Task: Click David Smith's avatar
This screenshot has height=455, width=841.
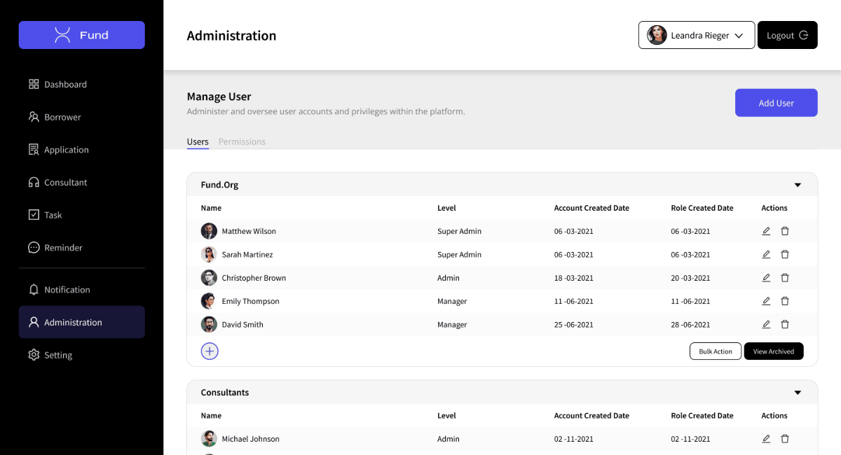Action: (x=209, y=325)
